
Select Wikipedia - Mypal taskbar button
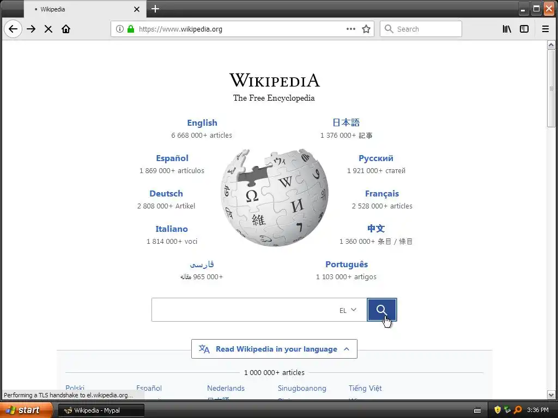(x=101, y=410)
